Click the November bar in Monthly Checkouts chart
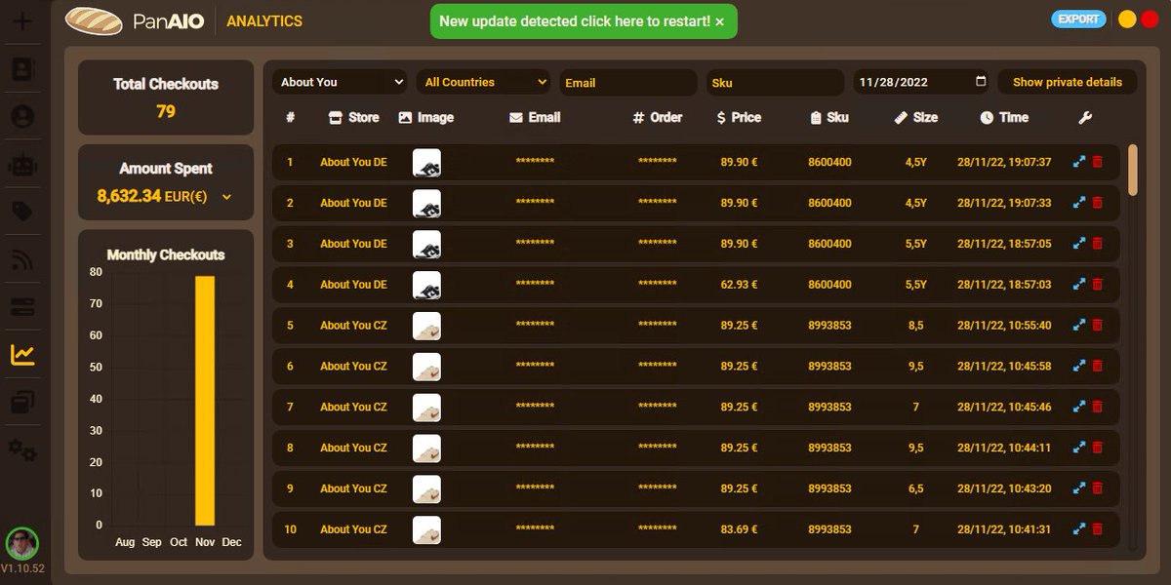Viewport: 1171px width, 585px height. click(x=205, y=401)
